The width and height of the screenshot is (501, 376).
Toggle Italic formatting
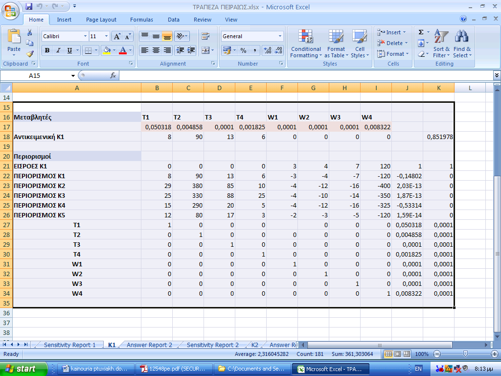58,50
